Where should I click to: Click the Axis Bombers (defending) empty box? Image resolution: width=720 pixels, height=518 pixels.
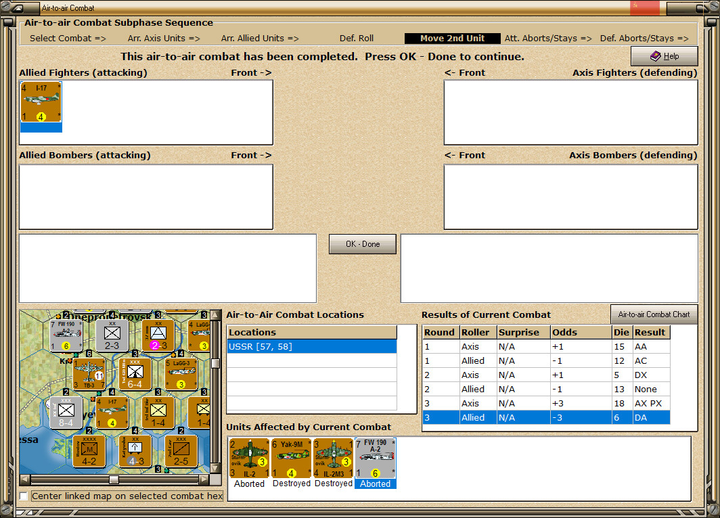[570, 197]
